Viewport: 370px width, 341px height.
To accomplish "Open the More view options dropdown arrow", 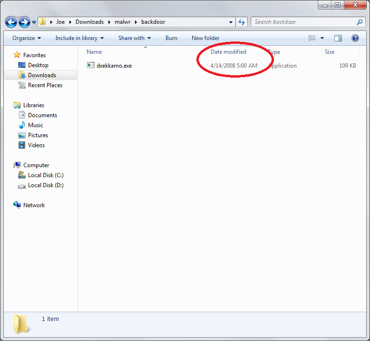I will click(322, 38).
